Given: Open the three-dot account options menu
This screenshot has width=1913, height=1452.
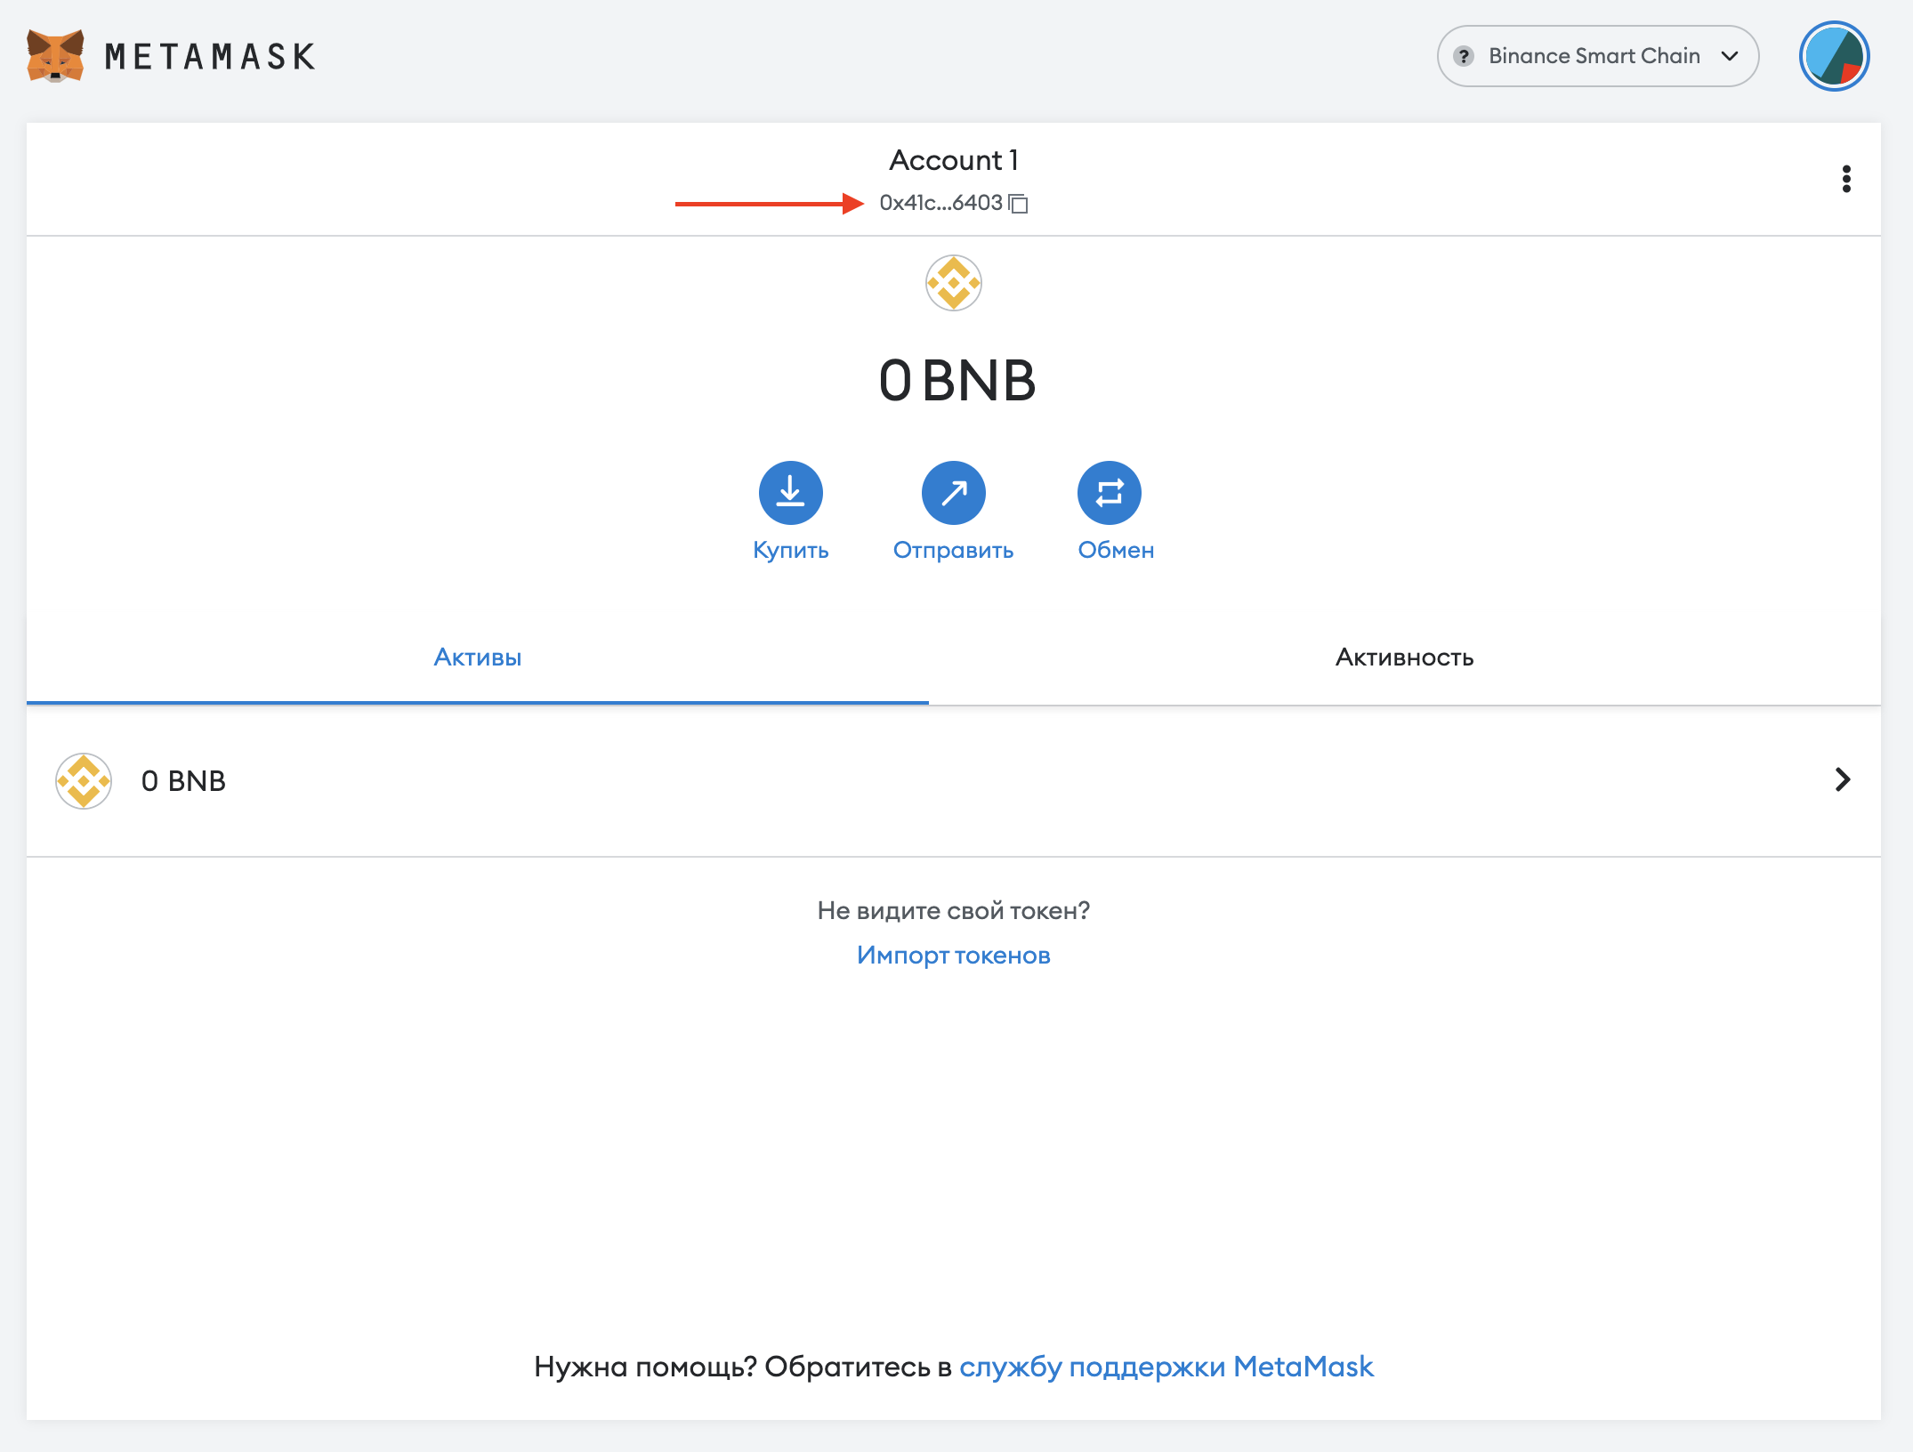Looking at the screenshot, I should 1846,179.
